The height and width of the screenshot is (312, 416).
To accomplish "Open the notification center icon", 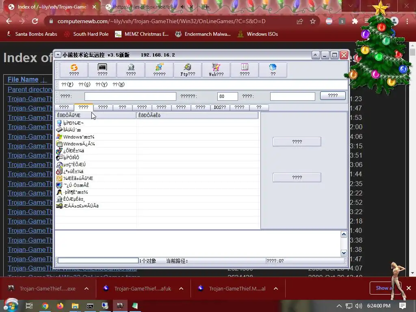I will 403,306.
